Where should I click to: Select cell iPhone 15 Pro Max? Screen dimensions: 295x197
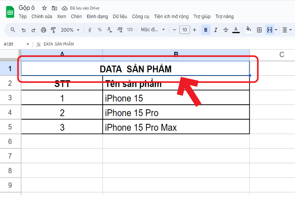[176, 127]
